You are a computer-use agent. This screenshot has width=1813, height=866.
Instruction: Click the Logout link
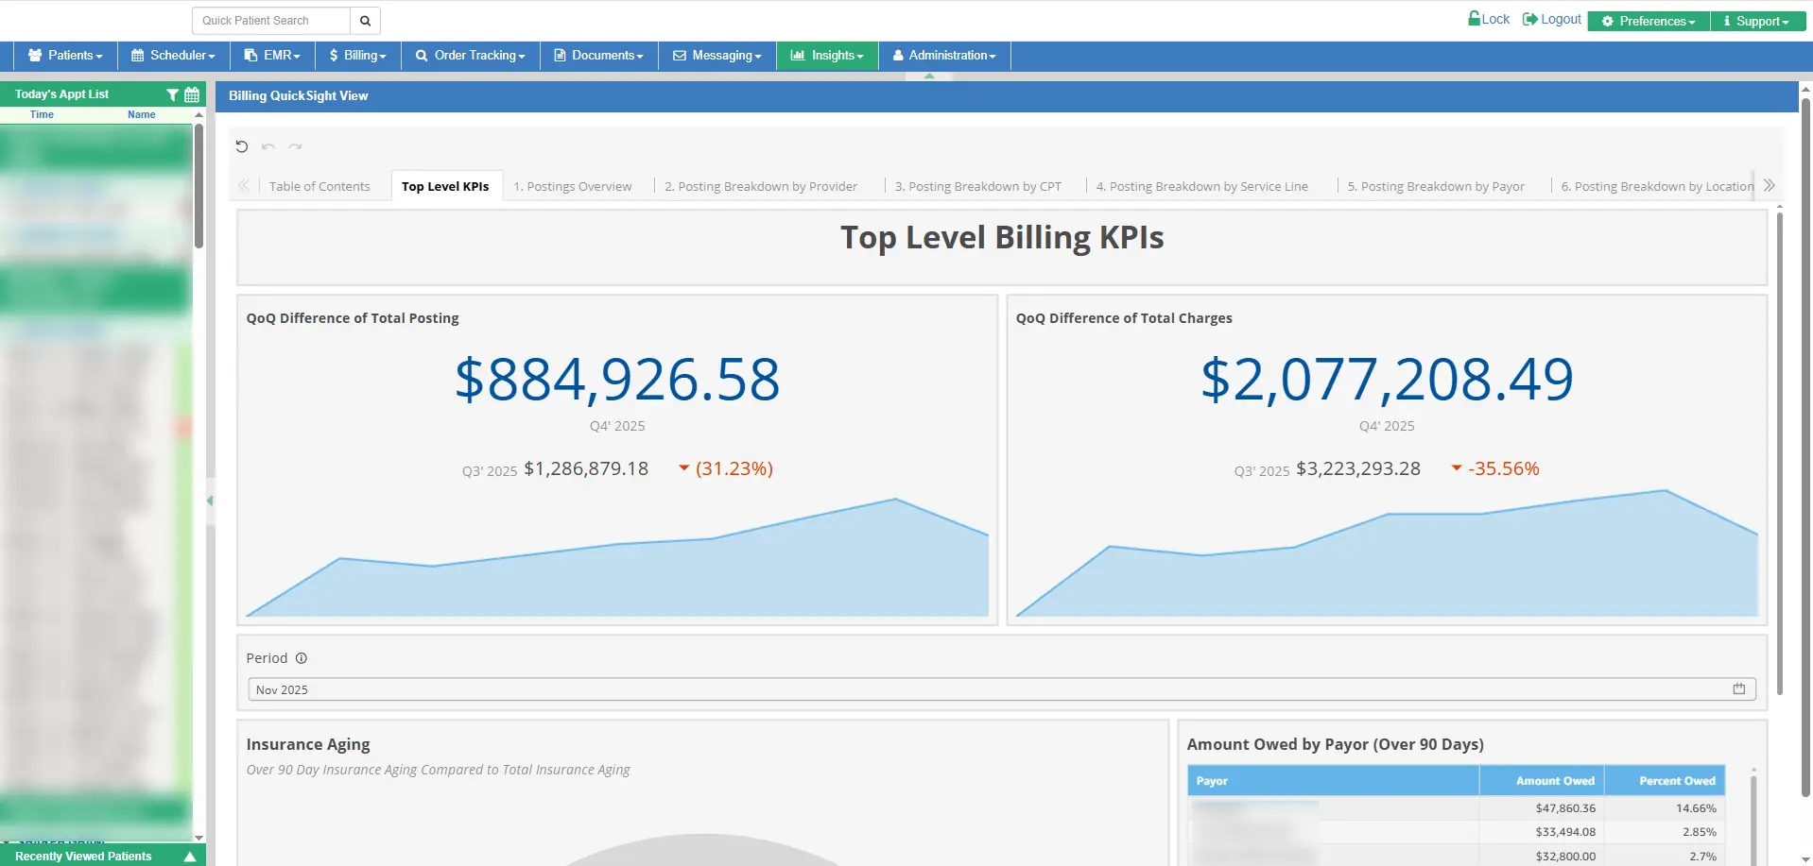coord(1551,18)
